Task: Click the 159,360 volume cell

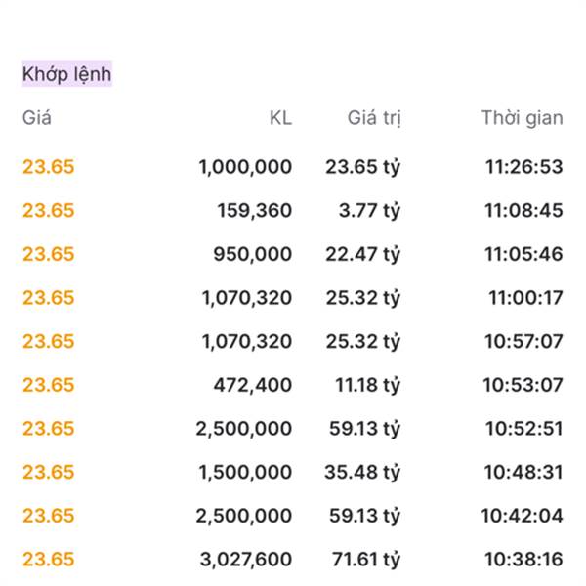Action: 254,210
